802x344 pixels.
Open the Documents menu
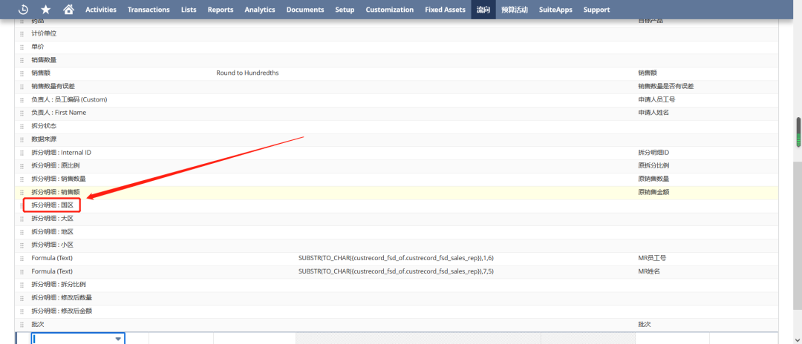(x=305, y=10)
